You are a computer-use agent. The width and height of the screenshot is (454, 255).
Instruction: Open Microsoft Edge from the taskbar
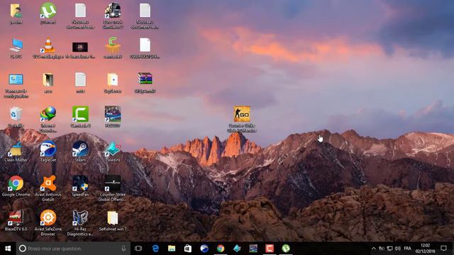(155, 249)
